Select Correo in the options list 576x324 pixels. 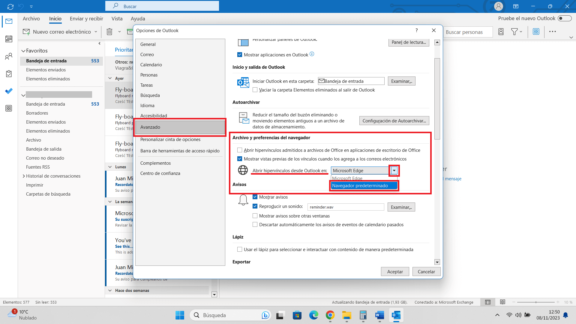tap(180, 55)
